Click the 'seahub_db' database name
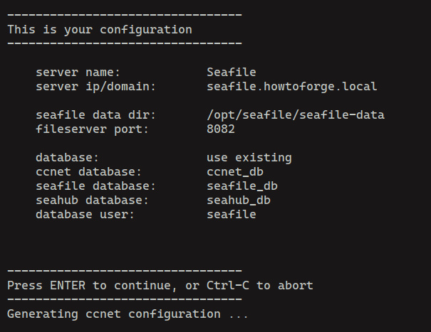This screenshot has width=431, height=332. pos(238,200)
